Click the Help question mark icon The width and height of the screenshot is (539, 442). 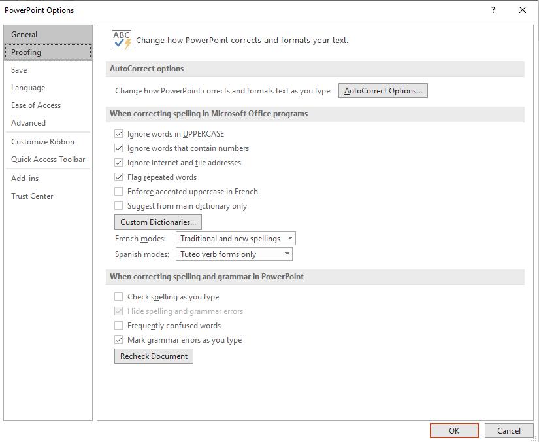pos(493,10)
